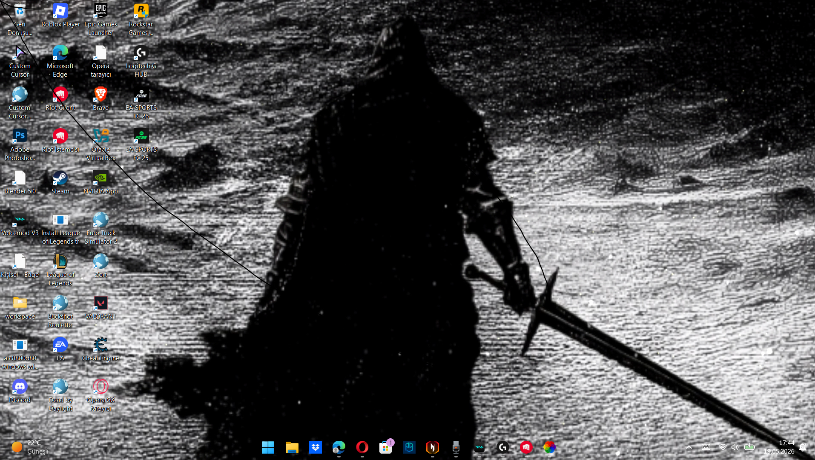
Task: Select the Custom Cursor icon with arrow pointer
Action: [x=20, y=61]
